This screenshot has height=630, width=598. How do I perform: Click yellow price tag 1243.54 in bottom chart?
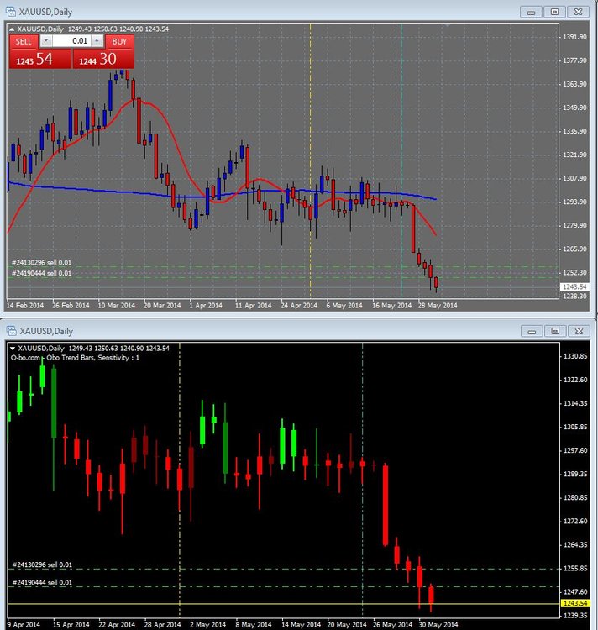pyautogui.click(x=575, y=603)
